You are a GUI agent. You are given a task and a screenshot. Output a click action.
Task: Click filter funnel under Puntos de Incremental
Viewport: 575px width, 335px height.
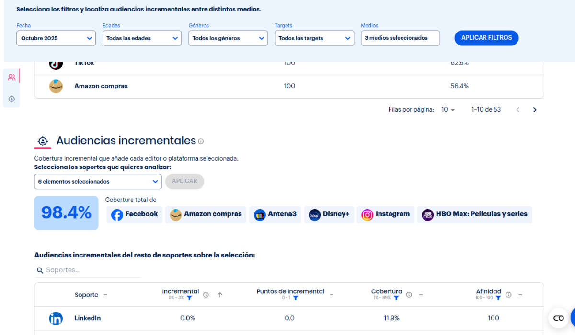click(x=296, y=298)
